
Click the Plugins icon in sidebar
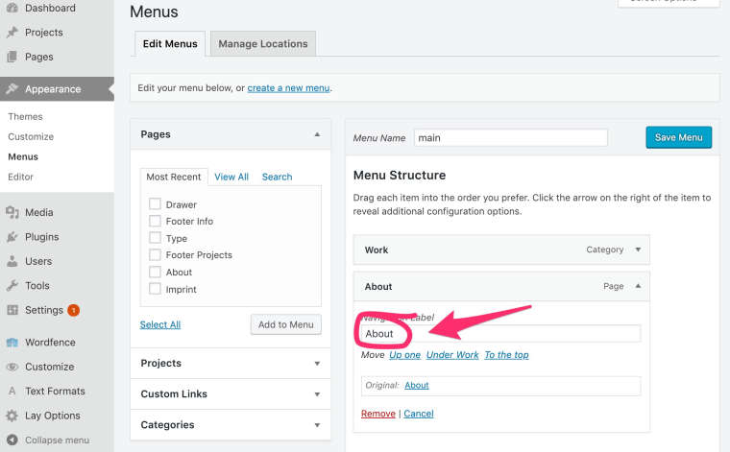coord(12,237)
